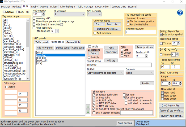Move panel up with green up arrow

tap(88, 107)
